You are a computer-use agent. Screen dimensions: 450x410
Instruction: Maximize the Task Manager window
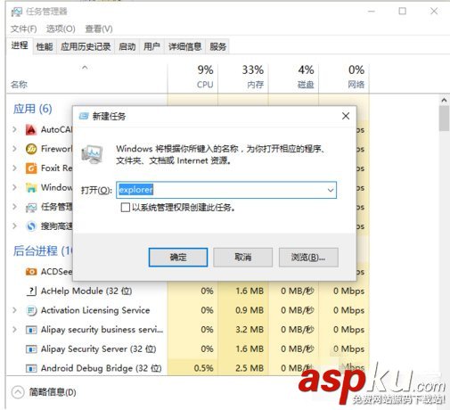[x=402, y=12]
